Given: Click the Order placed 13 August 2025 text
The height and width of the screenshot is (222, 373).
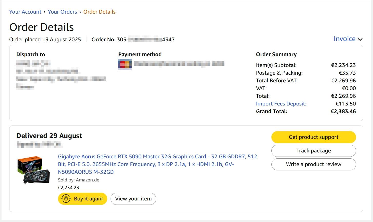Looking at the screenshot, I should (45, 40).
